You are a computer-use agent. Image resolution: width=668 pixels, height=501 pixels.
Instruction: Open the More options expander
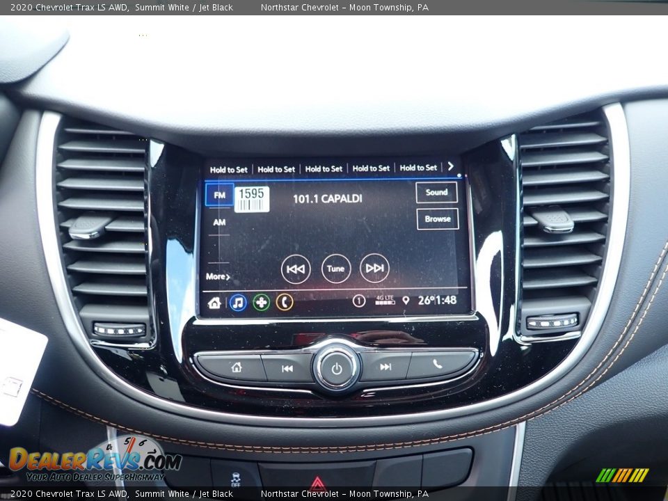point(216,277)
